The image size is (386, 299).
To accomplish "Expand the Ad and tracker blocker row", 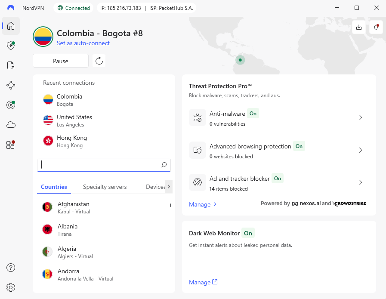I will click(361, 182).
